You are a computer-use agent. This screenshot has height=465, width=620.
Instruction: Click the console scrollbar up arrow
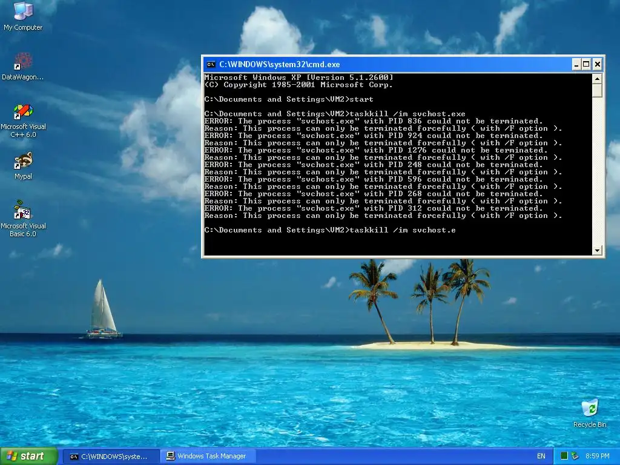[597, 78]
